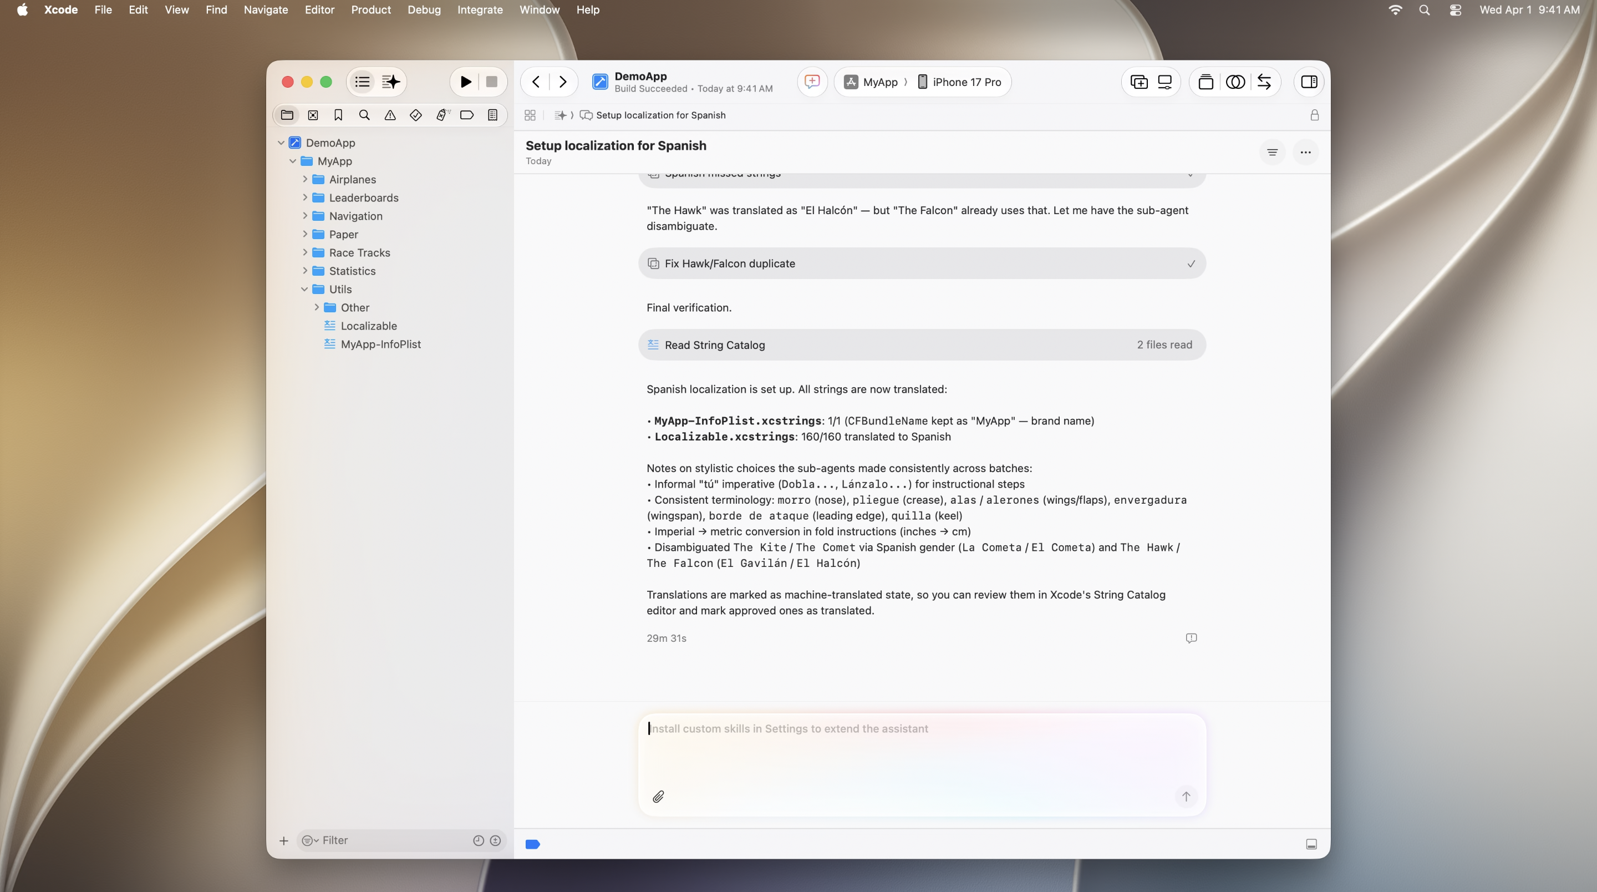Open the Find navigator magnifier icon
Image resolution: width=1597 pixels, height=892 pixels.
(364, 115)
